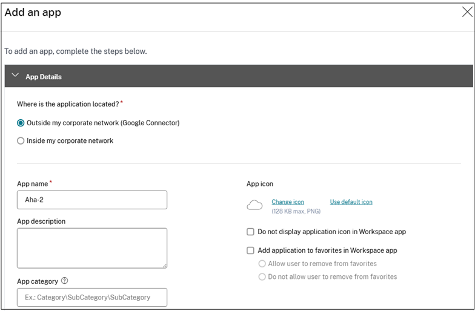Click the App category input field
The height and width of the screenshot is (311, 475).
(x=92, y=297)
